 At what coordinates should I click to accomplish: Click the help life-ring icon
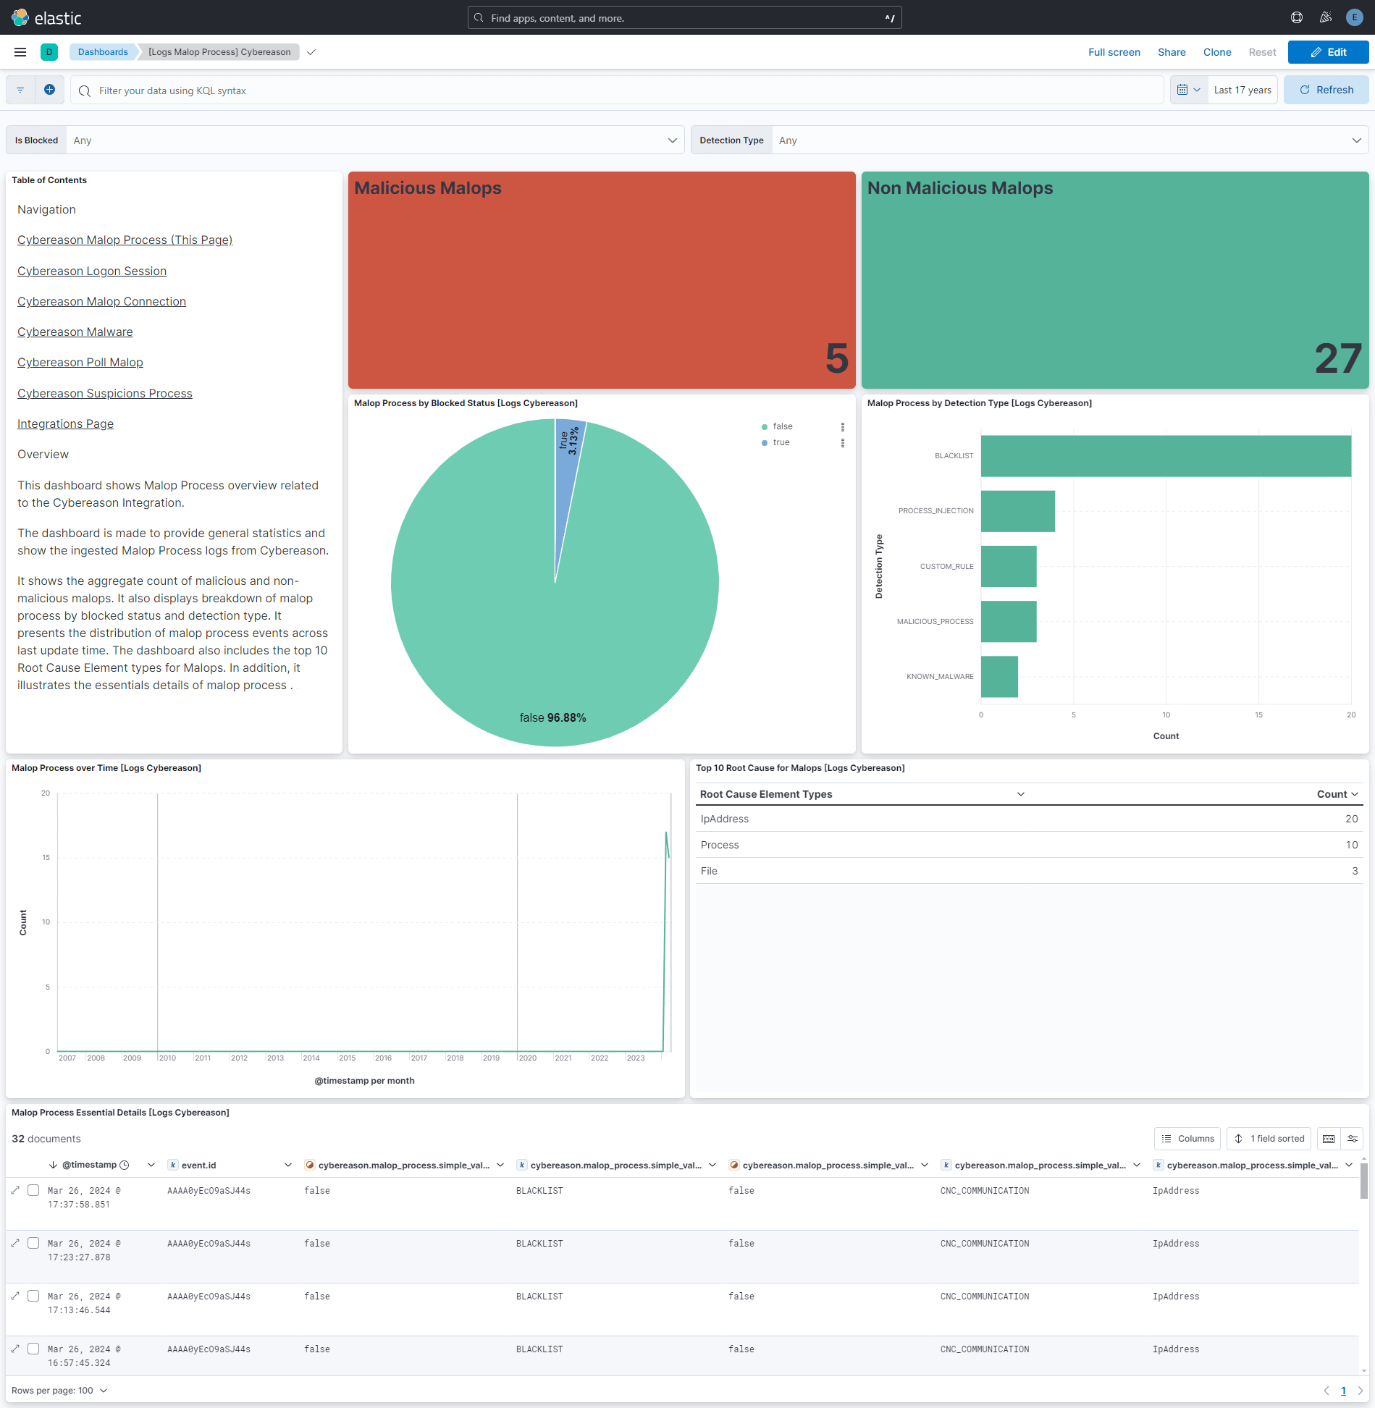1296,17
